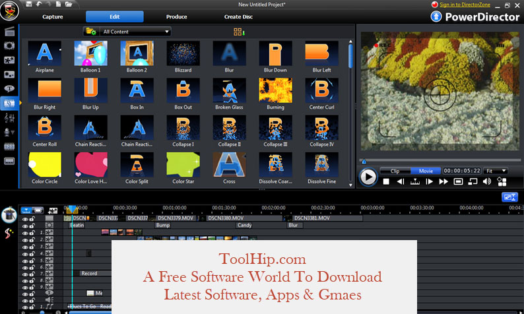Select Movie preview mode
This screenshot has height=314, width=524.
tap(426, 171)
